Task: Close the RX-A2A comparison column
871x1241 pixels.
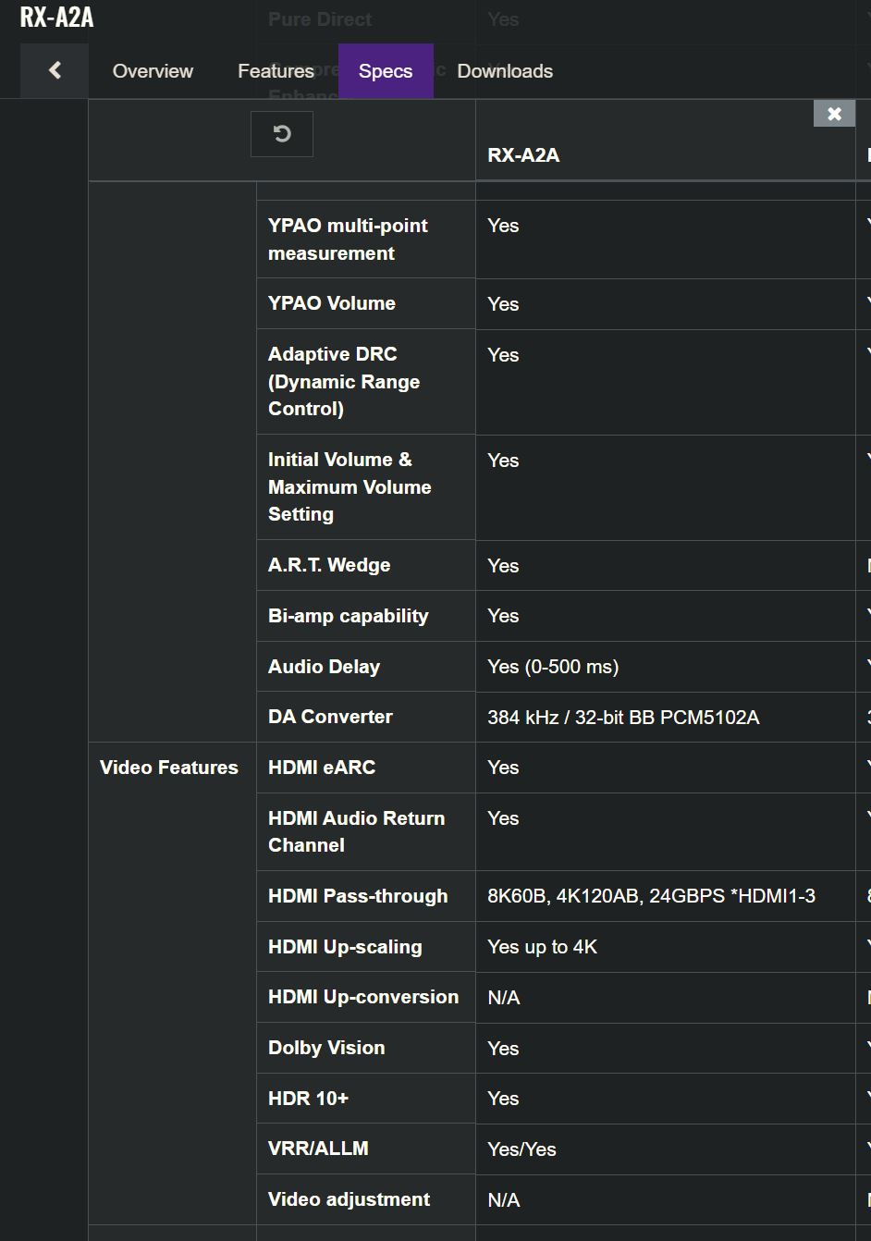Action: 834,114
